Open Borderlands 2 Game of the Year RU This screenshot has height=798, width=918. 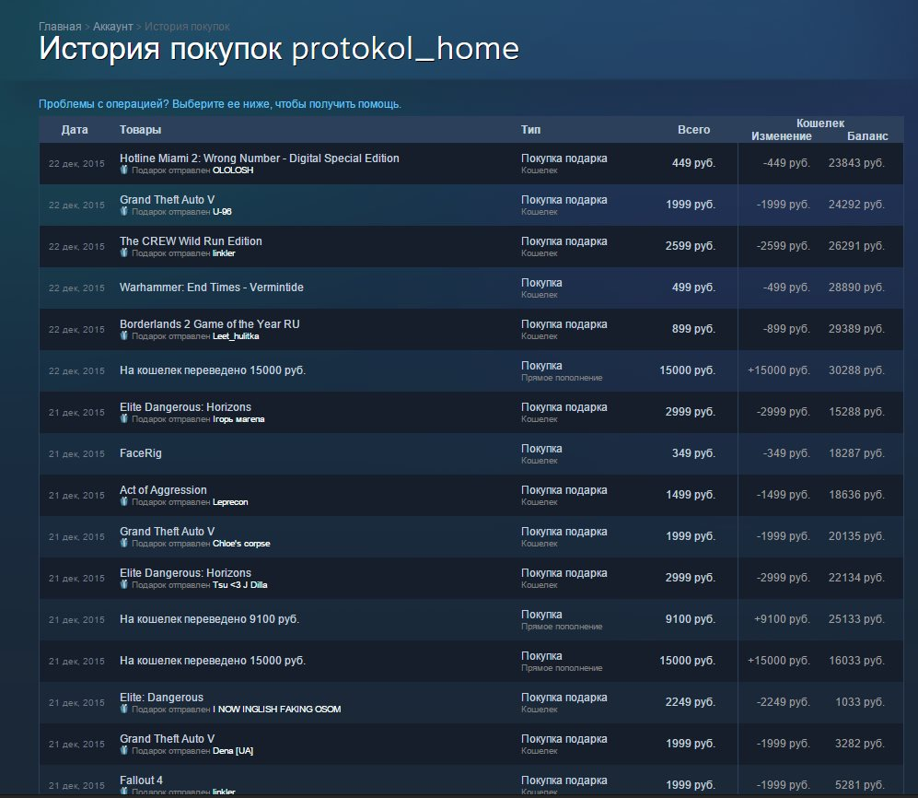point(471,329)
